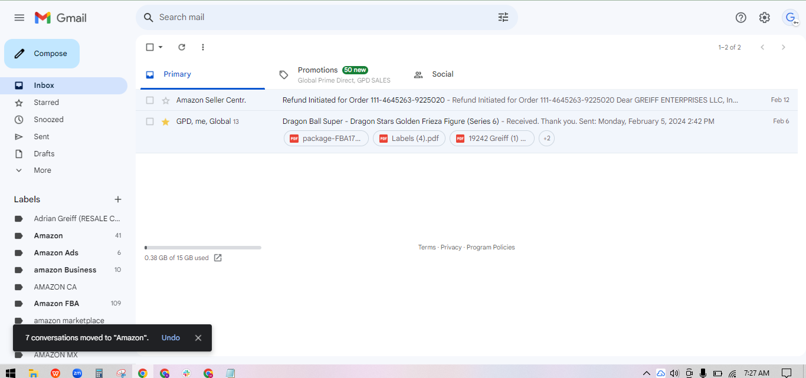Image resolution: width=806 pixels, height=378 pixels.
Task: Go to older messages arrow
Action: 784,47
